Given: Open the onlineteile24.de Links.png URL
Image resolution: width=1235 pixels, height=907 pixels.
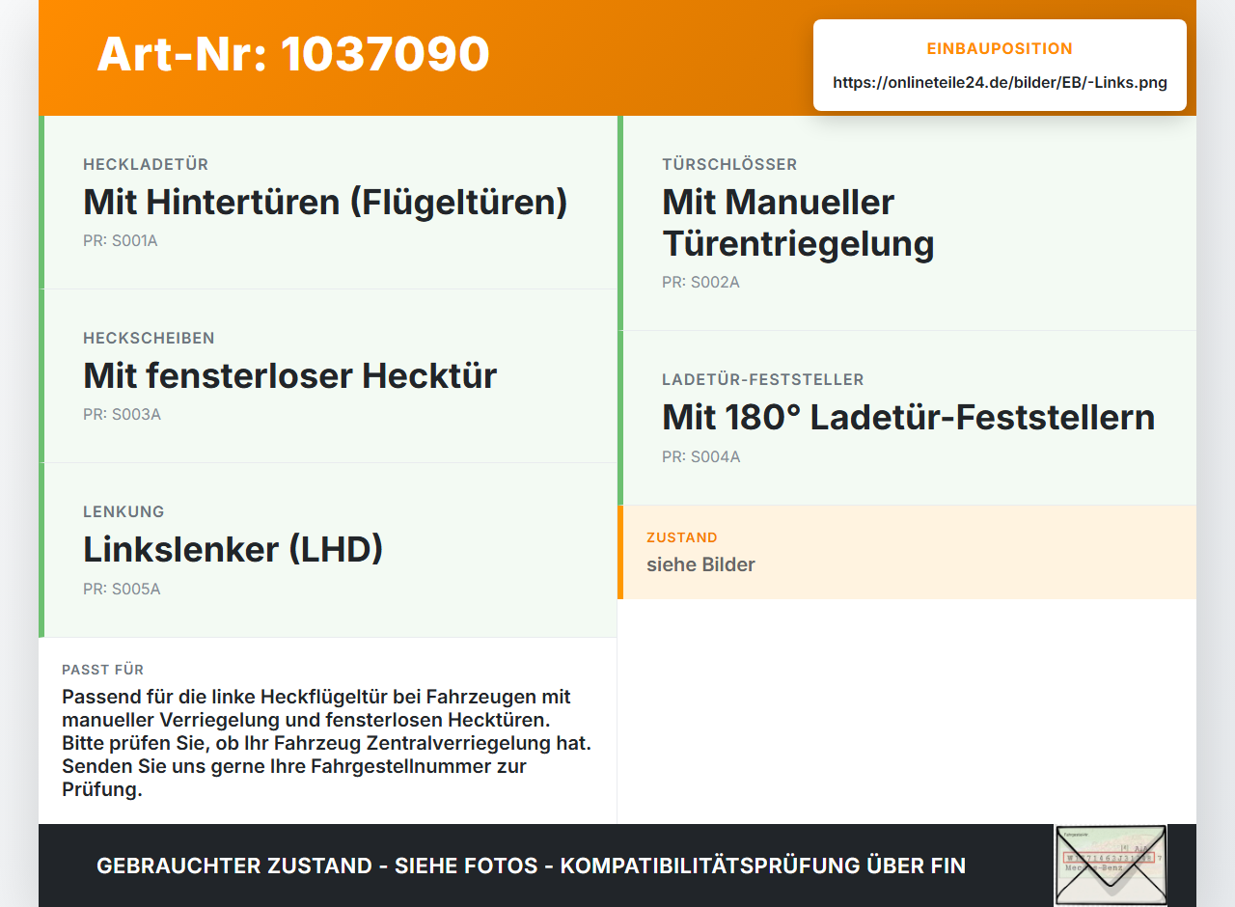Looking at the screenshot, I should point(1000,83).
